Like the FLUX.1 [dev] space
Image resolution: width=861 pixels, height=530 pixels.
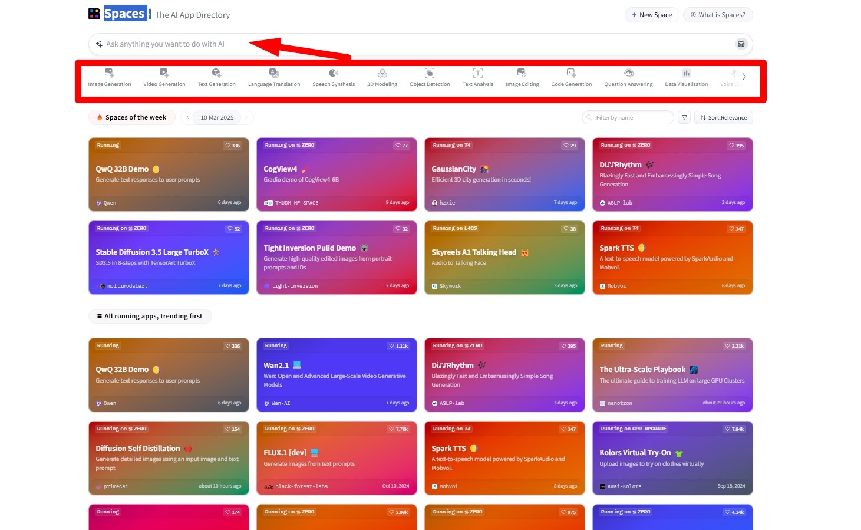[x=399, y=429]
